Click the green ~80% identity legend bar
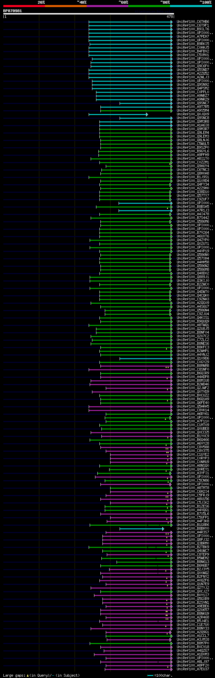The height and width of the screenshot is (678, 215). tap(149, 6)
